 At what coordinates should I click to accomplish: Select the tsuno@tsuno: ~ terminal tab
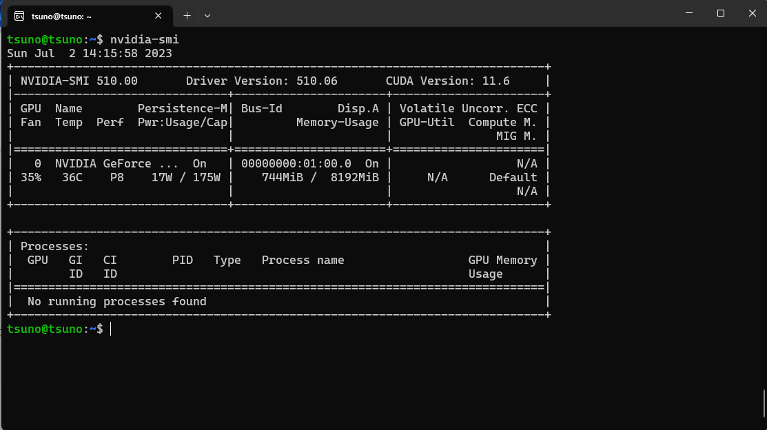pos(90,16)
